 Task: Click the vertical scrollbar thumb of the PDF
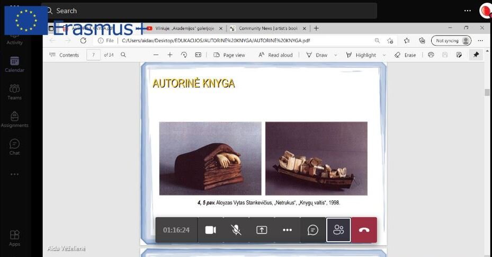[x=487, y=92]
